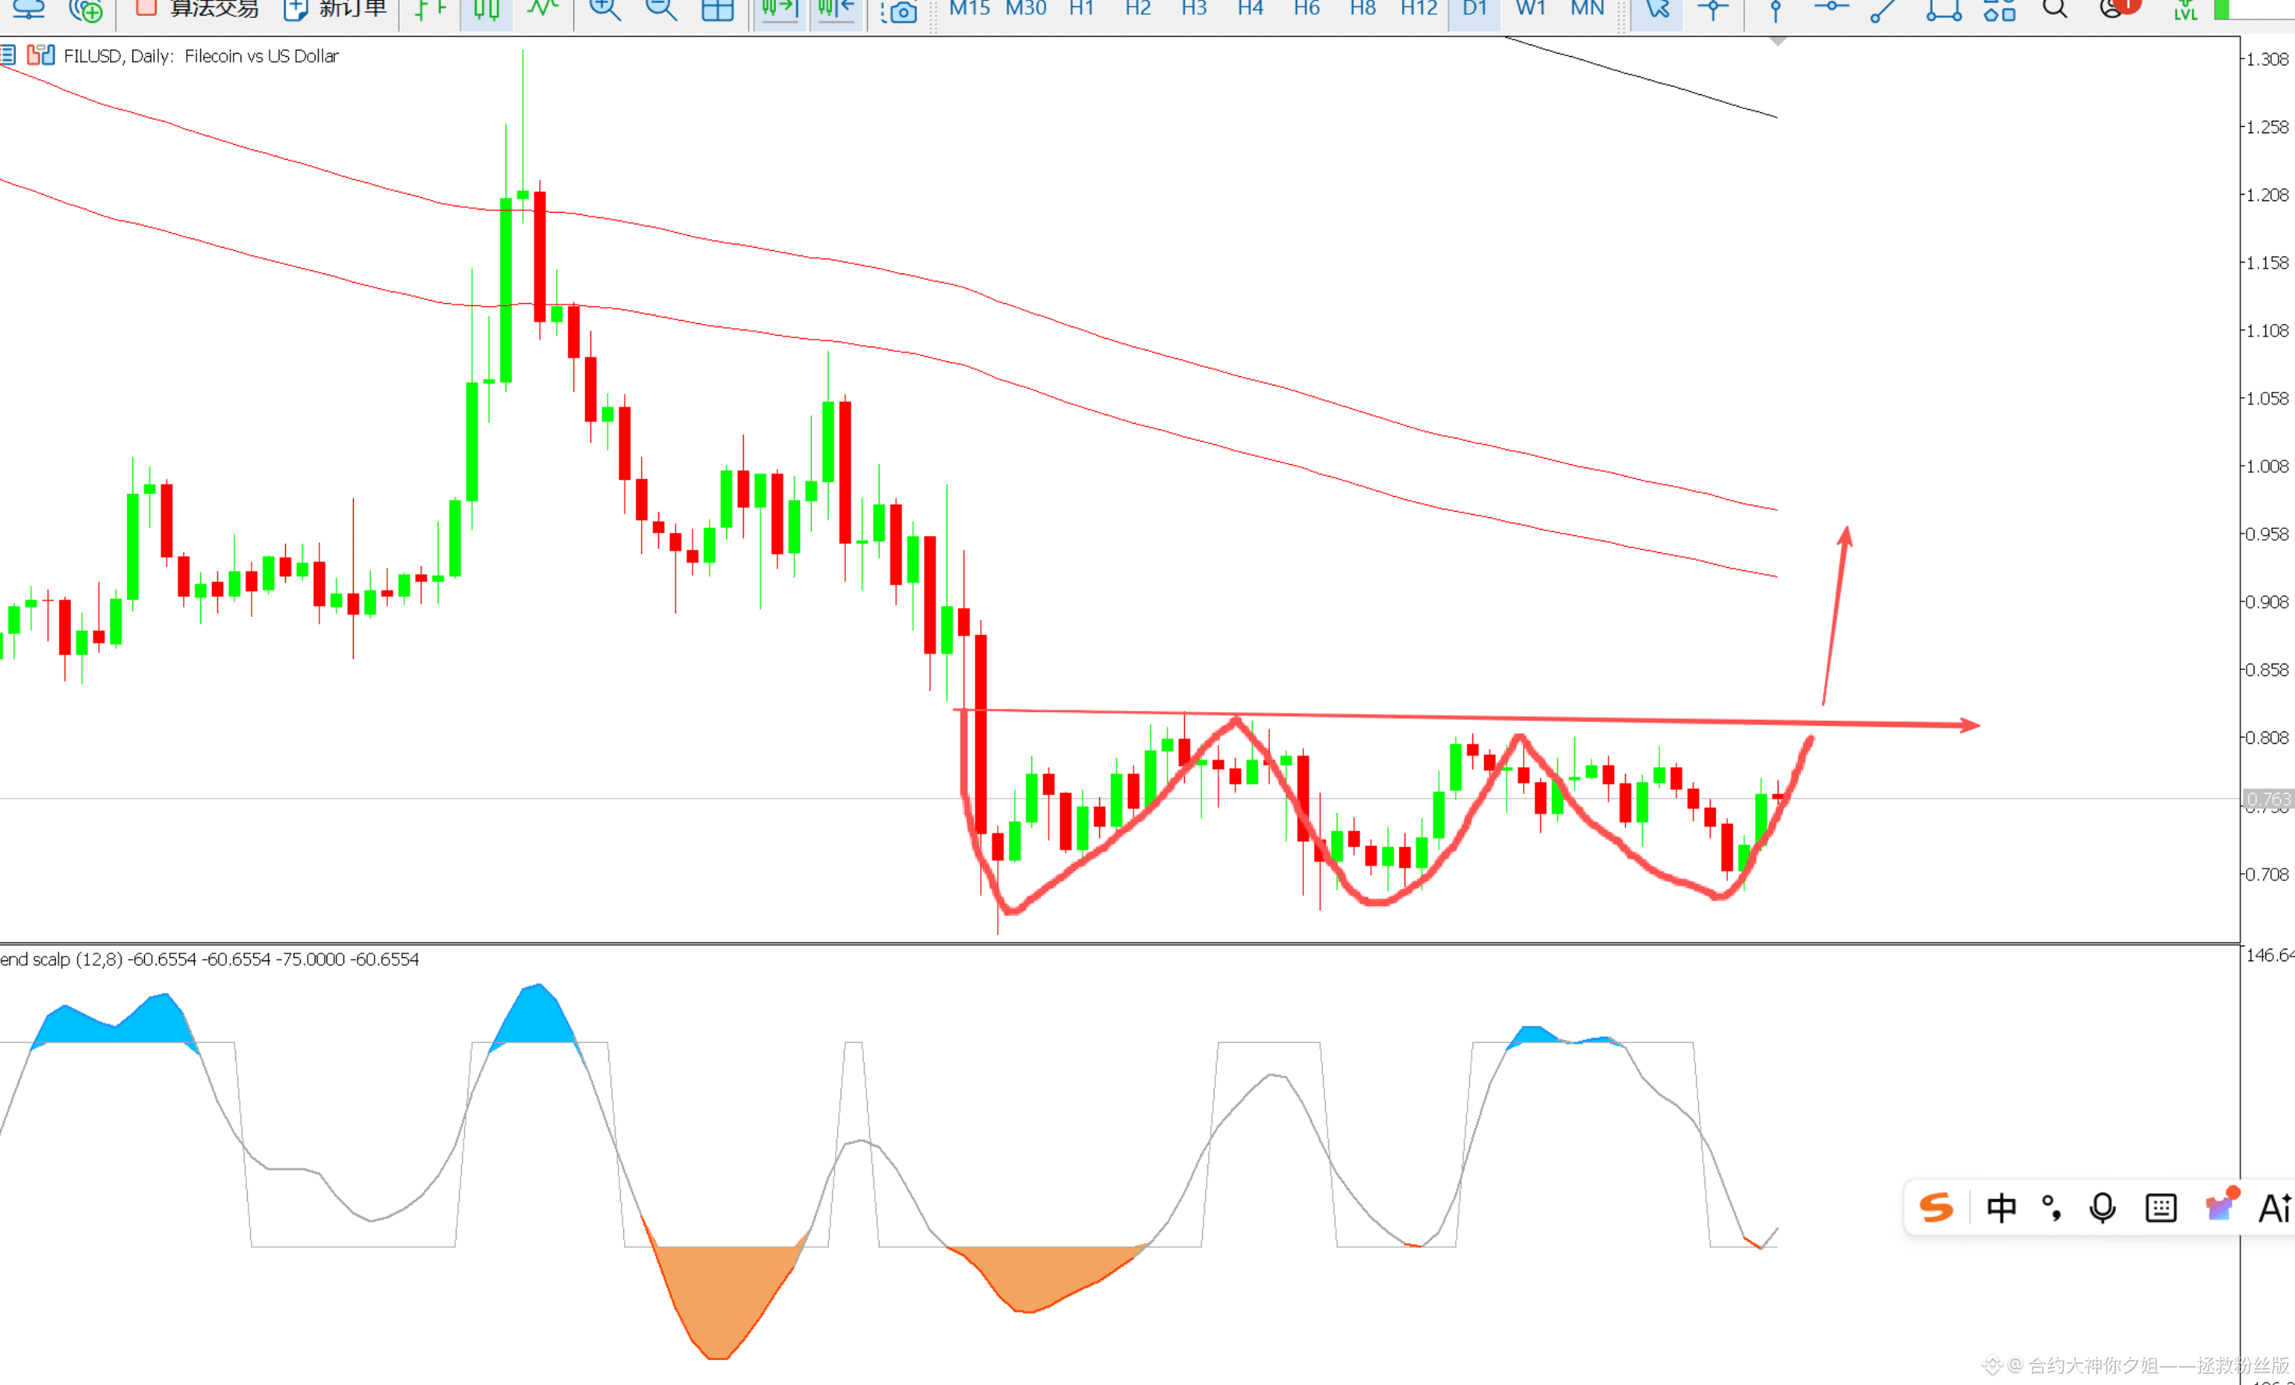This screenshot has height=1385, width=2295.
Task: Switch to the MN monthly timeframe
Action: 1587,9
